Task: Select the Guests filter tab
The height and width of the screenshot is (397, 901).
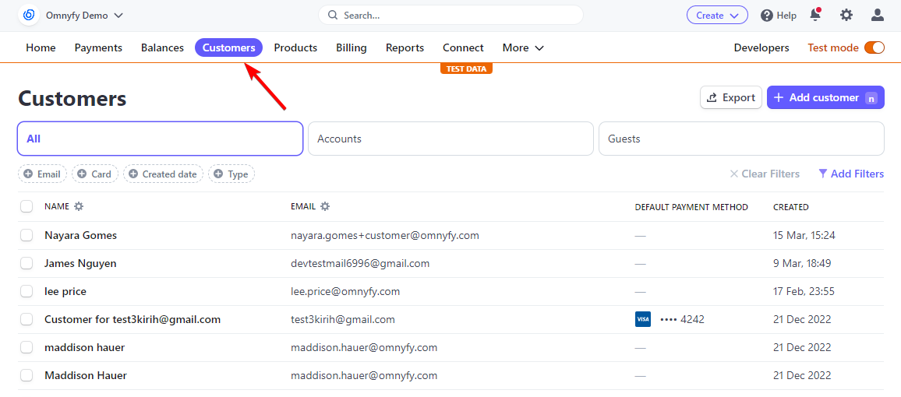Action: [x=741, y=139]
